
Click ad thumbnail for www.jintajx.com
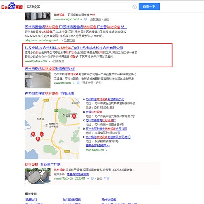pyautogui.click(x=38, y=176)
